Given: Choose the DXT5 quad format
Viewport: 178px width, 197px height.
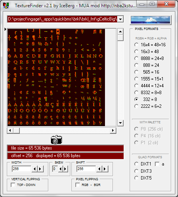Looking at the screenshot, I should pos(137,178).
